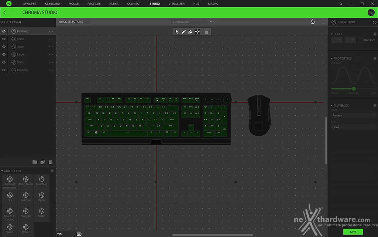
Task: Add the Reactive effect
Action: 26,197
